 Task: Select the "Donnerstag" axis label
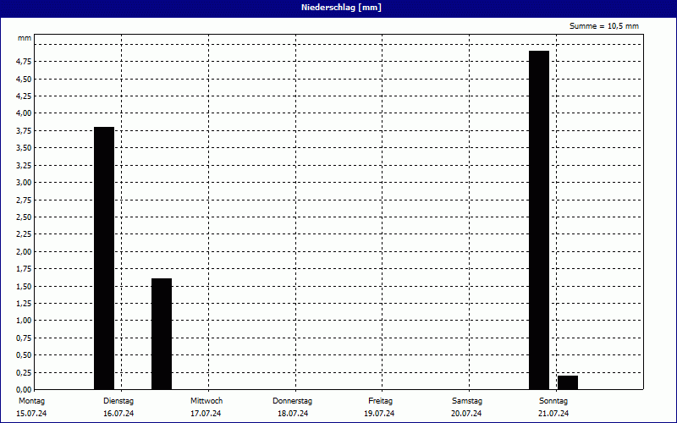click(x=292, y=401)
